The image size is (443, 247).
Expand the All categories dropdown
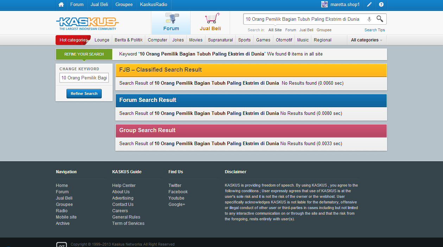tap(367, 40)
